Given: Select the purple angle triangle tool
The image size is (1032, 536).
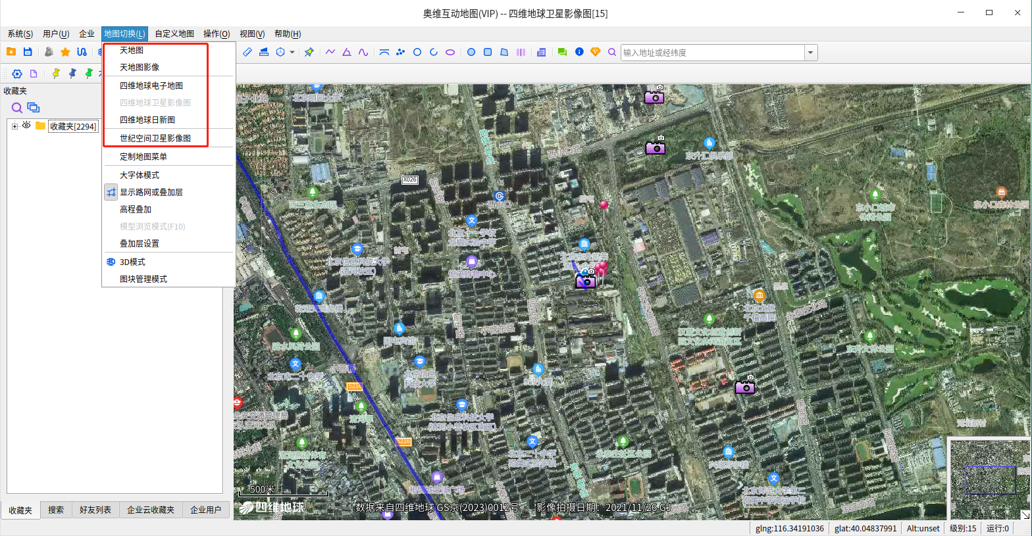Looking at the screenshot, I should (346, 52).
